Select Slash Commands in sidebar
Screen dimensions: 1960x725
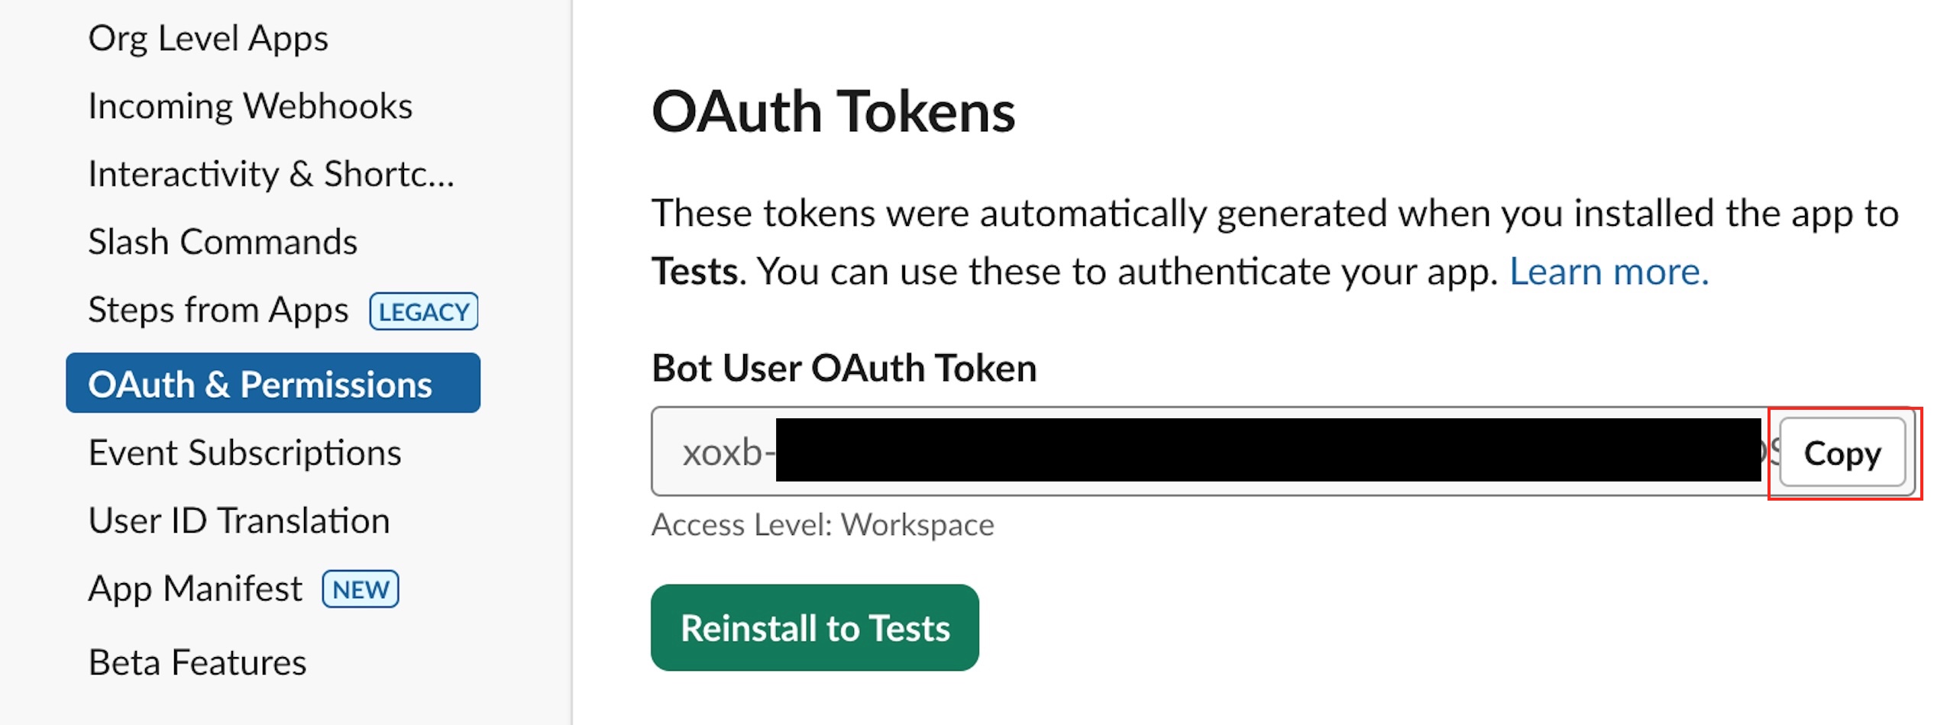tap(222, 242)
